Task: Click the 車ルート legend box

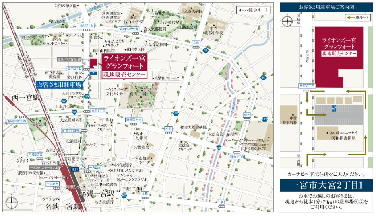Action: tap(357, 18)
